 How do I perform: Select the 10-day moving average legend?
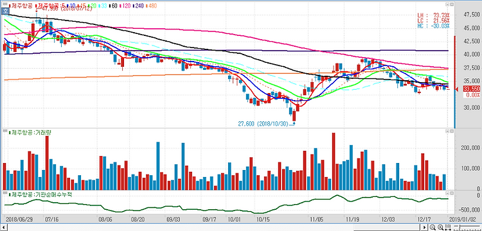coord(72,6)
